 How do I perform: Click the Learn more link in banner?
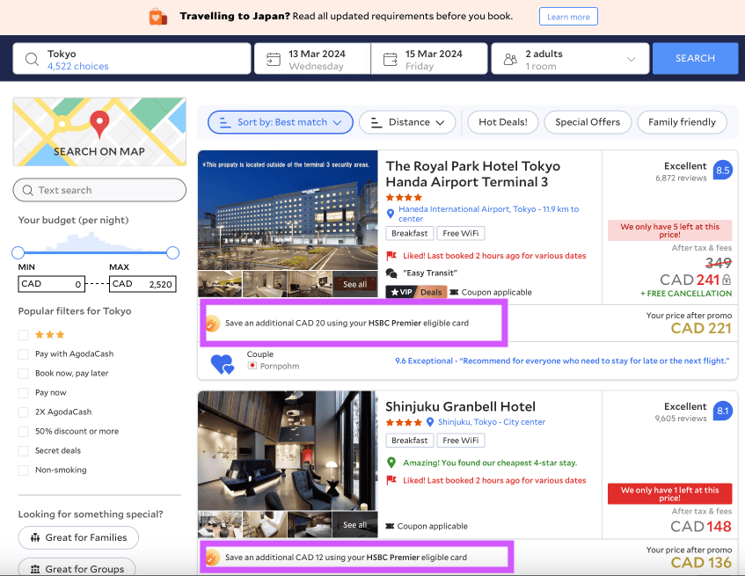tap(568, 17)
